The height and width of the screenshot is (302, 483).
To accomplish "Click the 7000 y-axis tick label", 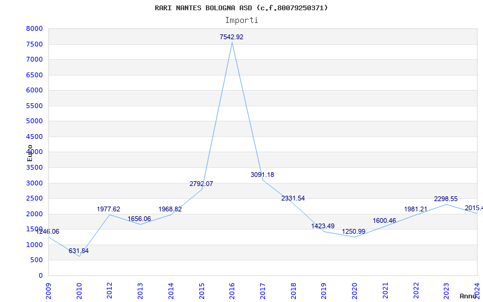I will [34, 59].
